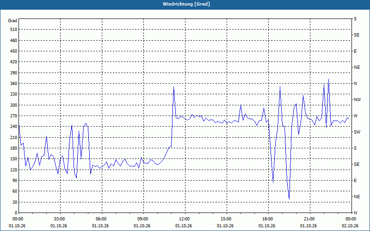Click the 15:00 time axis label

tap(227, 219)
